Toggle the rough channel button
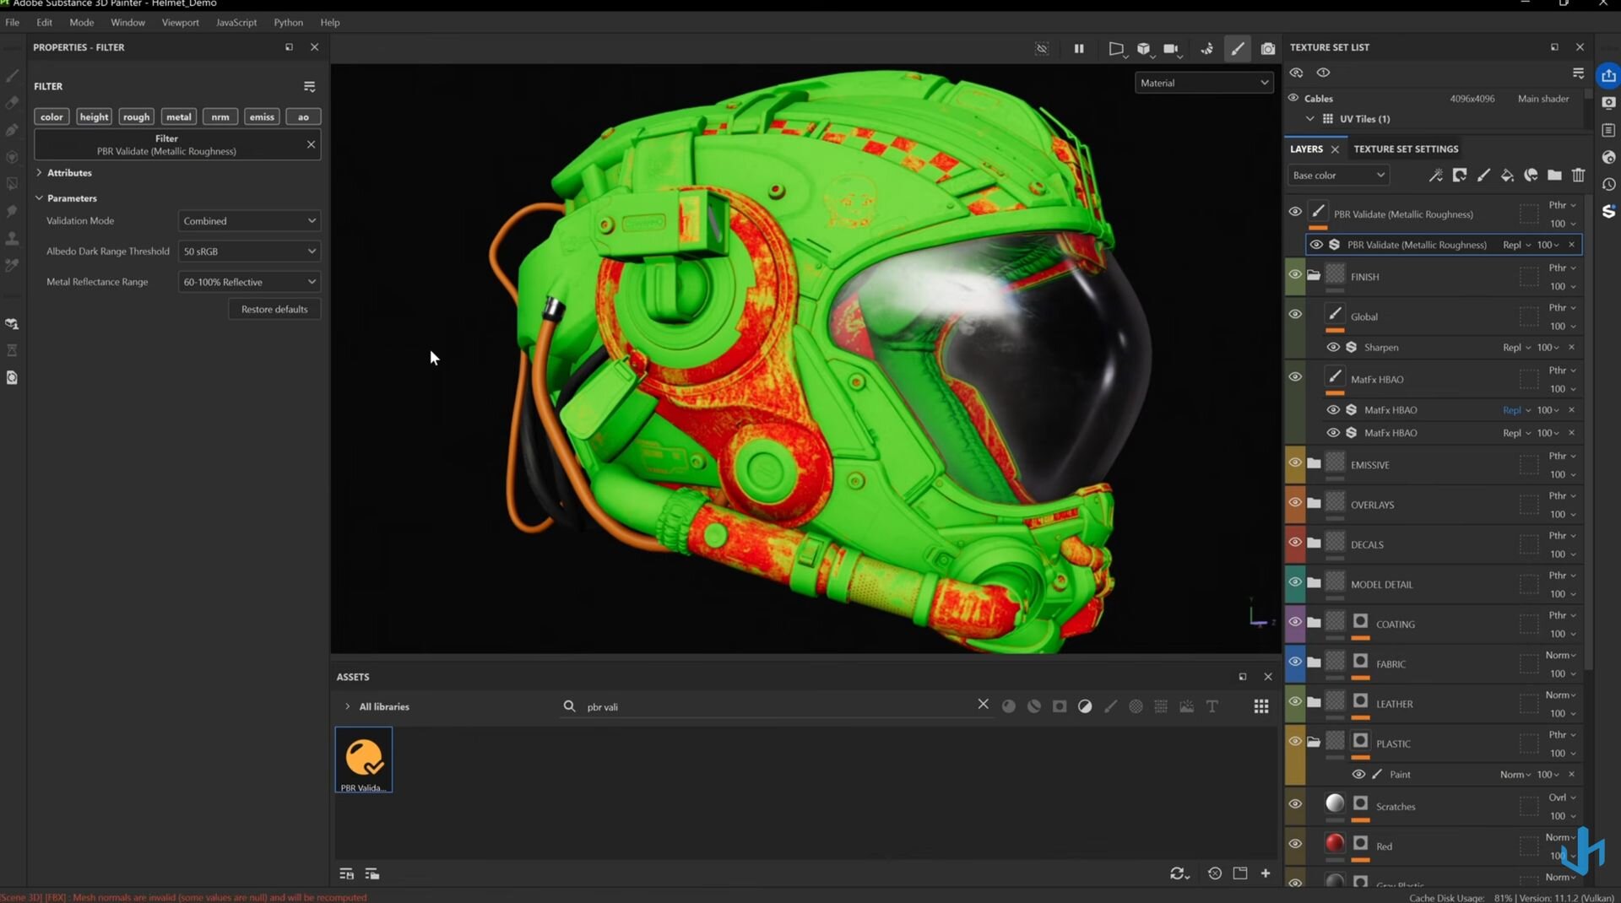The width and height of the screenshot is (1621, 903). (136, 117)
